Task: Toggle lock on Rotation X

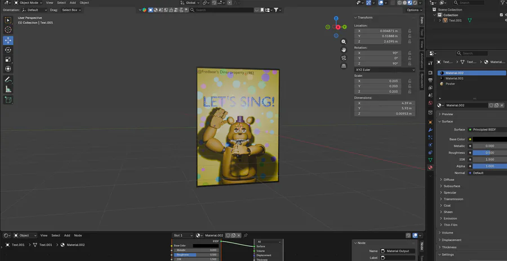Action: click(x=410, y=53)
